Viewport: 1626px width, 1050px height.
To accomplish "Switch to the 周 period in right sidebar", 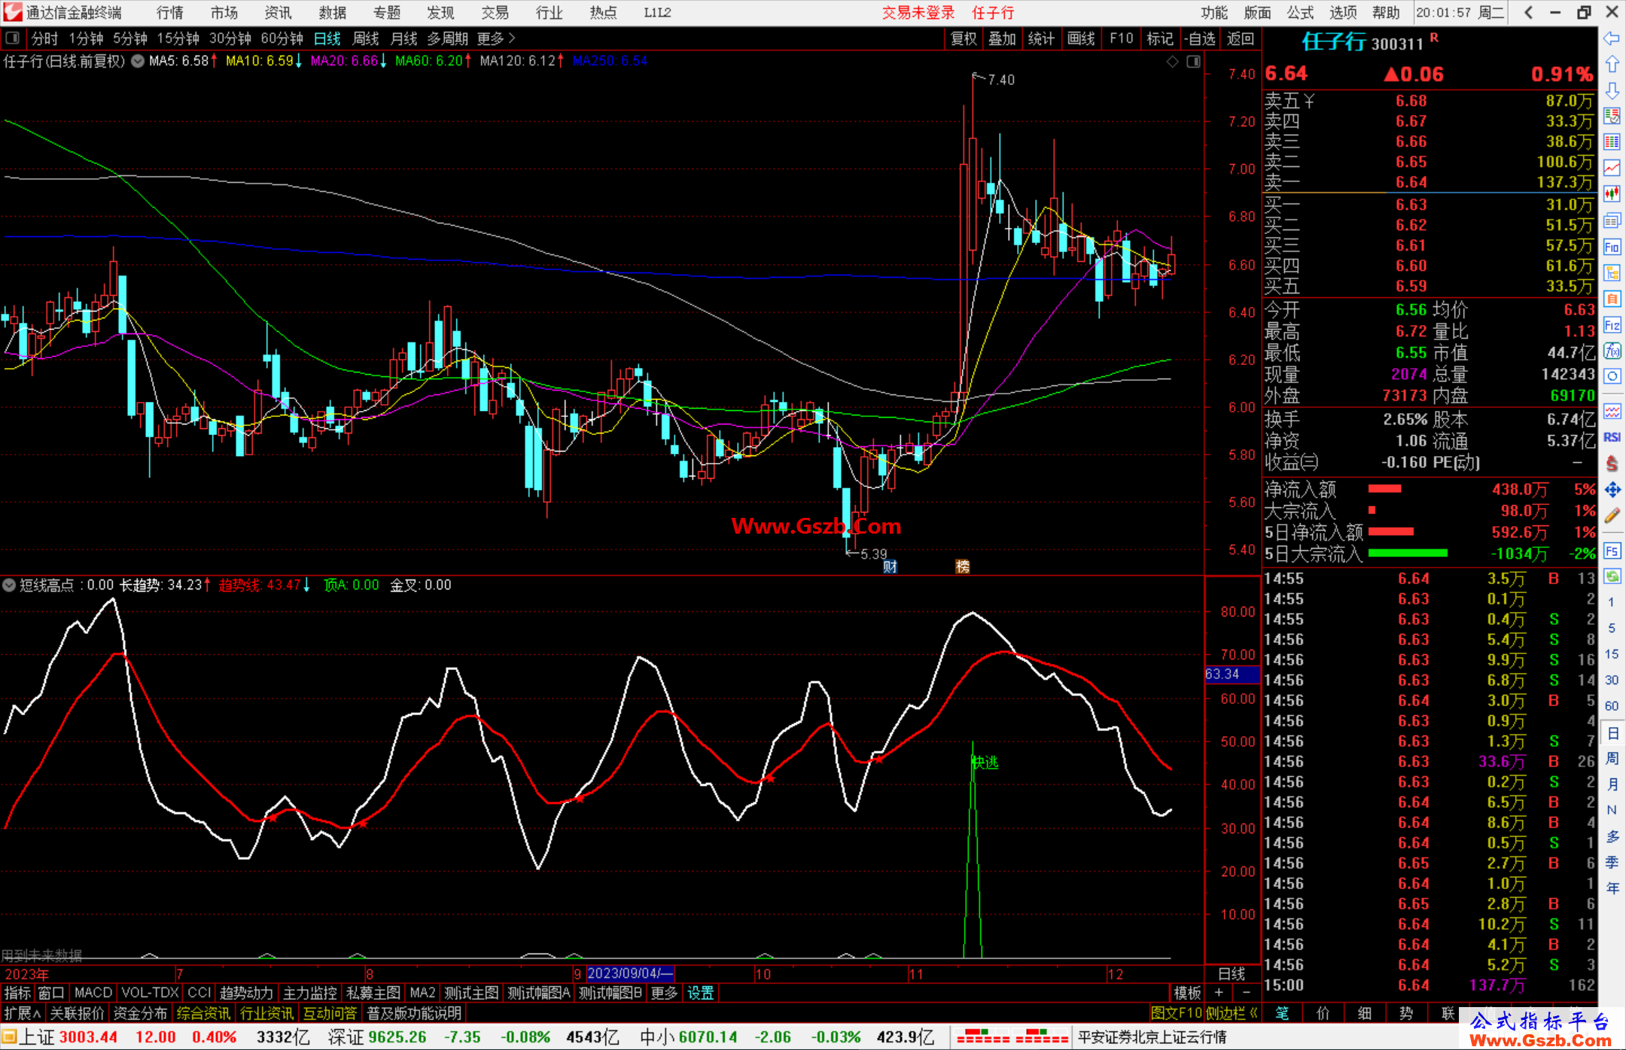I will click(x=1612, y=758).
